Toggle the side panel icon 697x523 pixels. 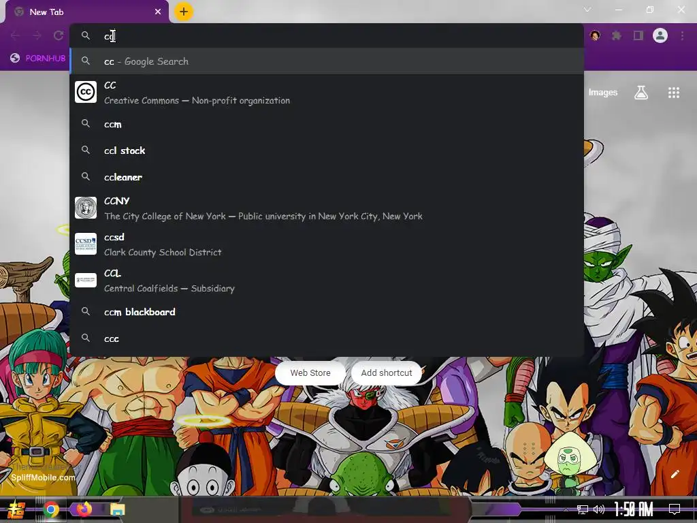point(638,35)
